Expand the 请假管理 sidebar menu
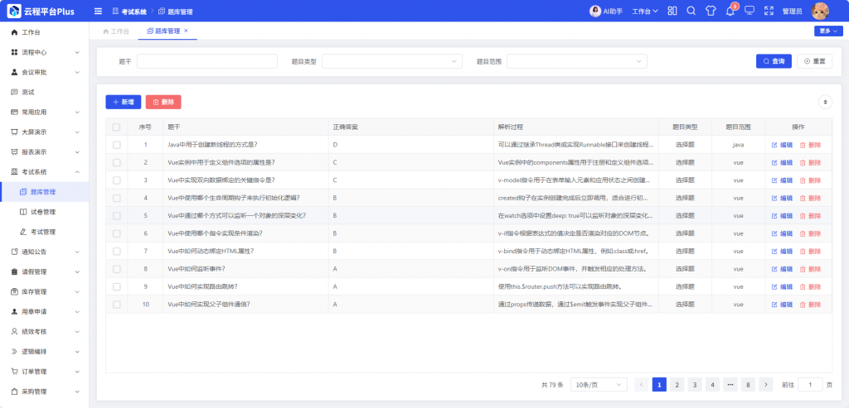The width and height of the screenshot is (849, 408). click(45, 271)
